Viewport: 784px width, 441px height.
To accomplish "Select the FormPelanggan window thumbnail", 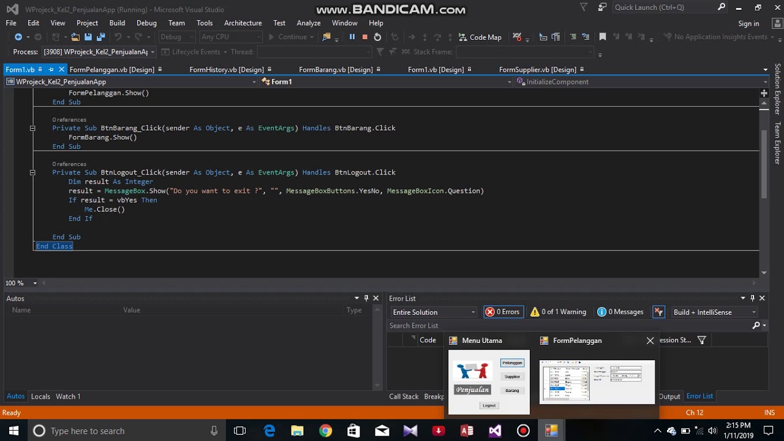I will tap(597, 382).
